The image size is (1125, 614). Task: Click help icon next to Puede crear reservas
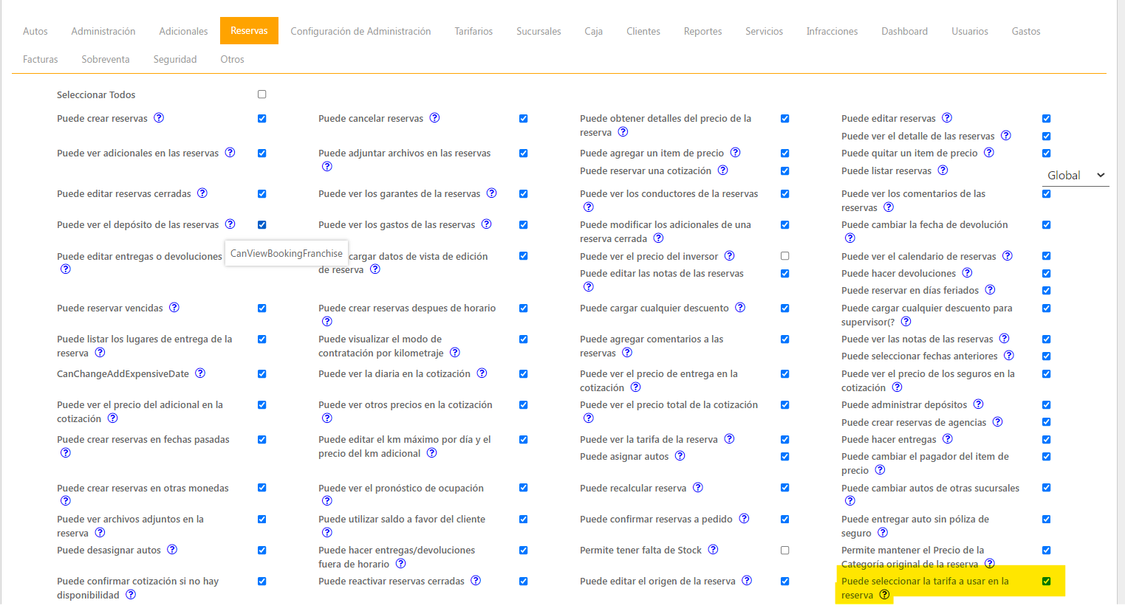tap(159, 118)
